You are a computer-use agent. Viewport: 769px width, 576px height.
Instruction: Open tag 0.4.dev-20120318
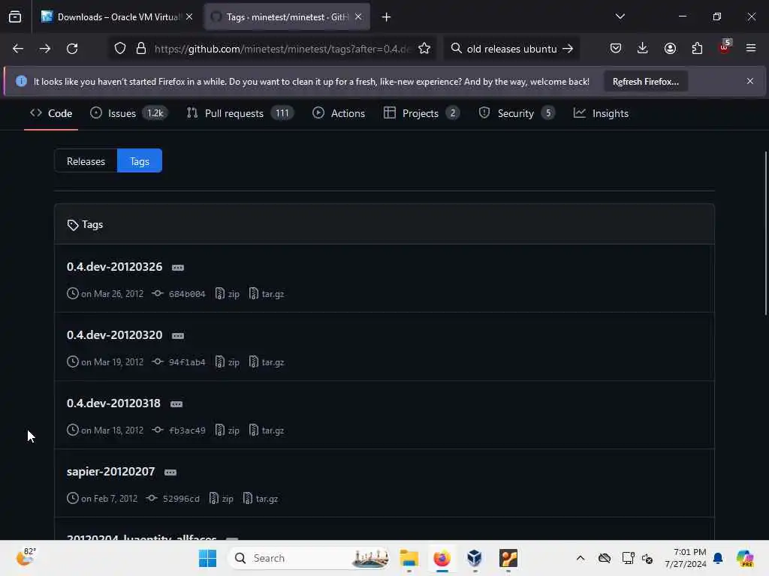pos(113,403)
